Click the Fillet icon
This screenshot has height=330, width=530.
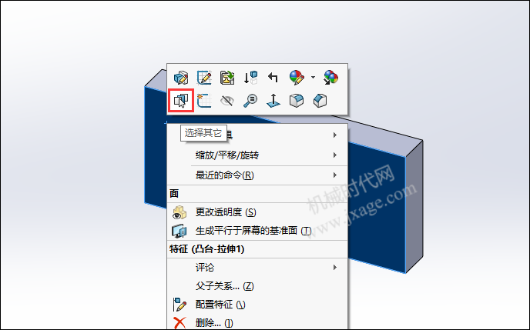297,101
